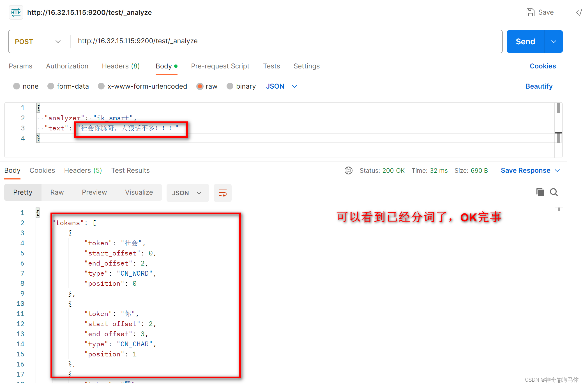Click the blue Send button
The width and height of the screenshot is (583, 385).
(x=526, y=42)
